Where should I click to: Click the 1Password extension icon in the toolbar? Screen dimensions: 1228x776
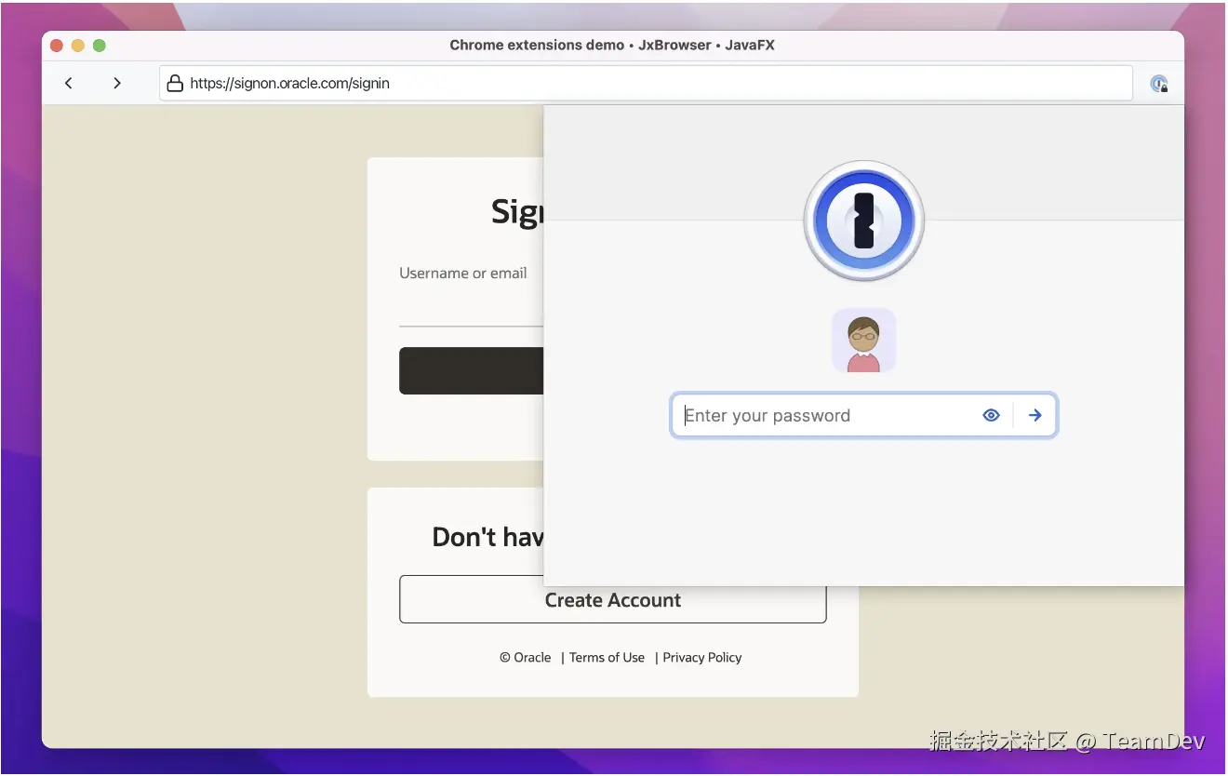(1158, 83)
